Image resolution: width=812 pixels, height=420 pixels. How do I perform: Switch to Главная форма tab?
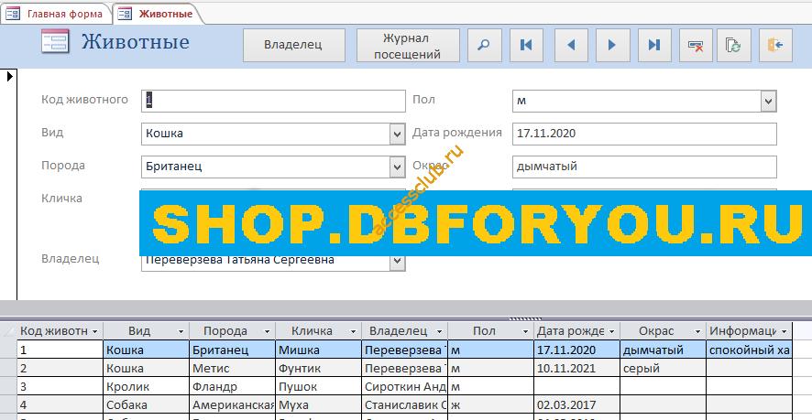(x=58, y=14)
